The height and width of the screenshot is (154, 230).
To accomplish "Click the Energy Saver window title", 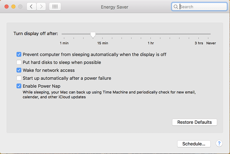I will point(115,7).
